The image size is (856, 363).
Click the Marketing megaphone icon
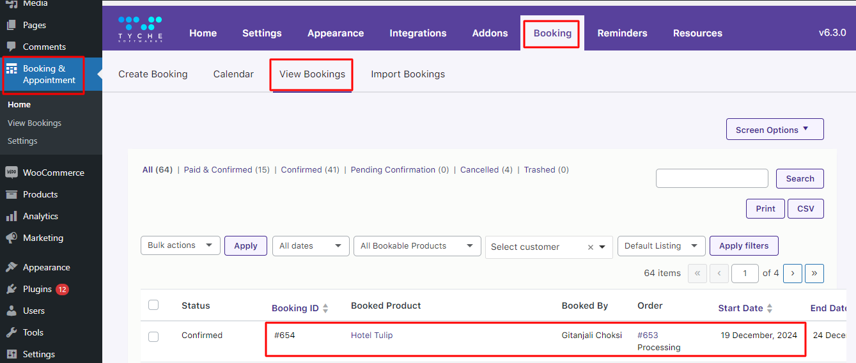coord(12,238)
